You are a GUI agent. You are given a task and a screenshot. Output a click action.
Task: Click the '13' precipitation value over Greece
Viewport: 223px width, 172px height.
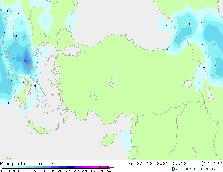[25, 61]
